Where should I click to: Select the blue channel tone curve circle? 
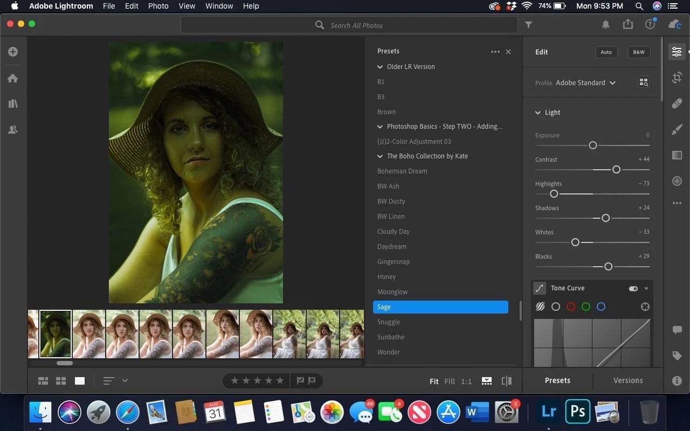click(x=601, y=307)
